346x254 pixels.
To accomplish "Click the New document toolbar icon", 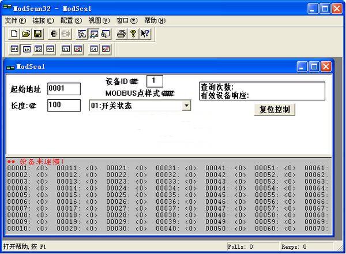I will tap(14, 34).
